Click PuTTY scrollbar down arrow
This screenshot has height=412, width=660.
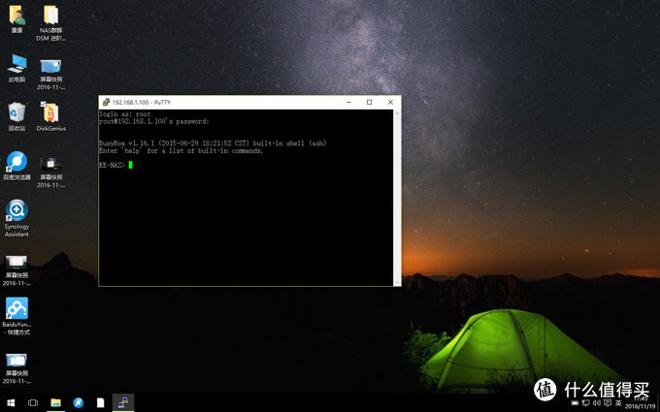coord(397,282)
